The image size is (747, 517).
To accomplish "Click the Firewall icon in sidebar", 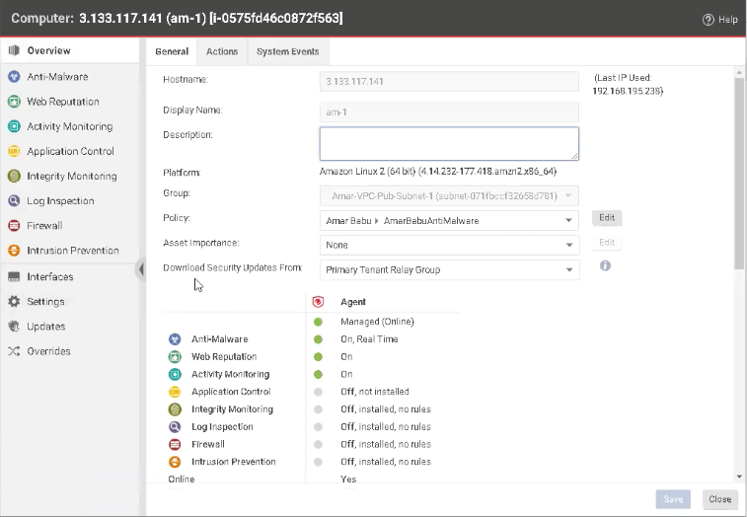I will point(14,226).
